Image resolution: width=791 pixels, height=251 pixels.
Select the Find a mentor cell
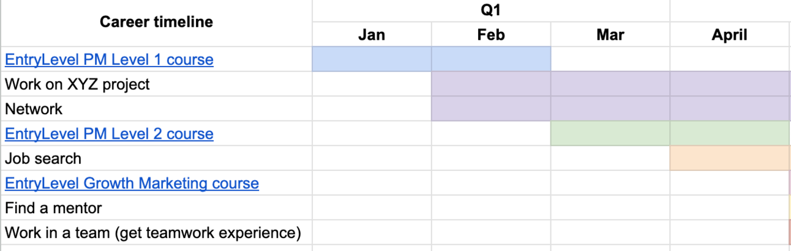pos(53,208)
